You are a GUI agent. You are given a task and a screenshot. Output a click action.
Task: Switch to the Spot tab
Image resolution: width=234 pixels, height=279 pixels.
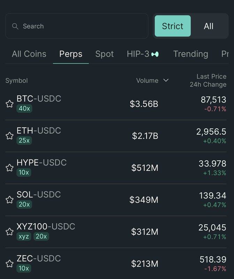click(x=104, y=54)
